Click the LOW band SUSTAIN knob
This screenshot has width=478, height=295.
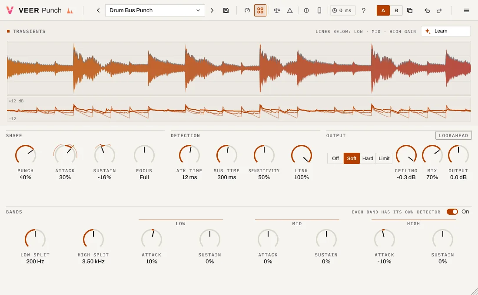click(x=210, y=239)
